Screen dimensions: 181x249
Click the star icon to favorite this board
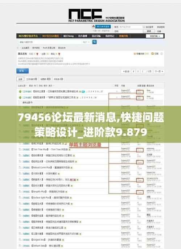pyautogui.click(x=135, y=54)
